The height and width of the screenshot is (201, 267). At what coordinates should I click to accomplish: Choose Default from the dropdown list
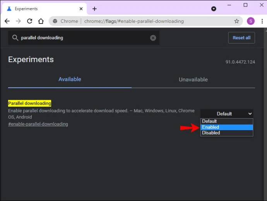227,121
